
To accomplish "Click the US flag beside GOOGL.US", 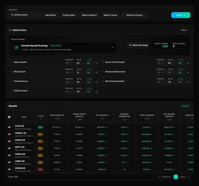I will coord(9,134).
